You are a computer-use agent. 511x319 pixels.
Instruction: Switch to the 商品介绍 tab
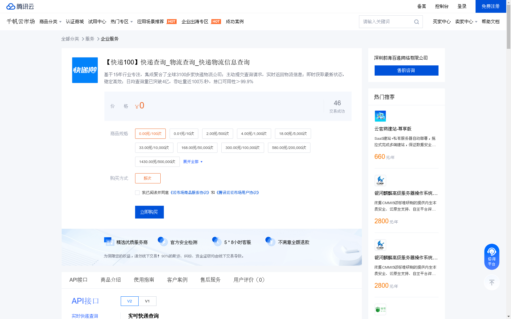(111, 280)
